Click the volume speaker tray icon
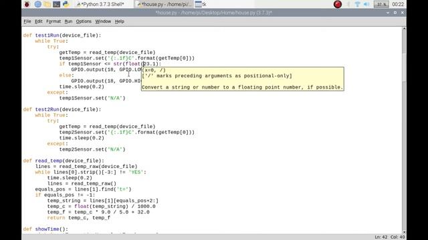This screenshot has height=240, width=428. (366, 4)
